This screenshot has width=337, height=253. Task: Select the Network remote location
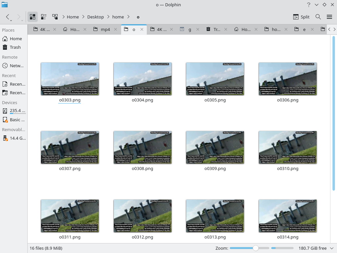tap(16, 66)
